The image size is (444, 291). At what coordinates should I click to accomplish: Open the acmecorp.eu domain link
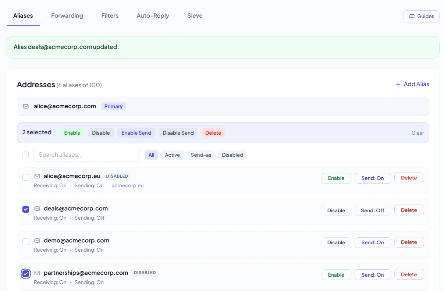(x=128, y=186)
